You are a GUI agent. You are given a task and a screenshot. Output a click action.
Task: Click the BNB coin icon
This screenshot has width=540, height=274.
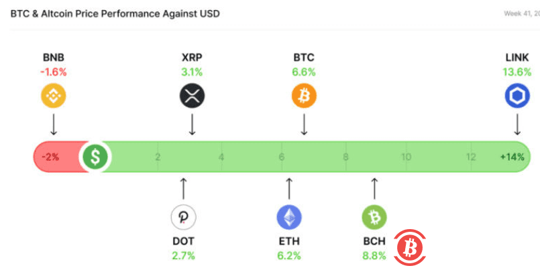click(54, 96)
